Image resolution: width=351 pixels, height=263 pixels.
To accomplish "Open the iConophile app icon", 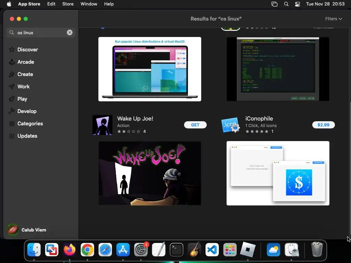I will [x=231, y=125].
